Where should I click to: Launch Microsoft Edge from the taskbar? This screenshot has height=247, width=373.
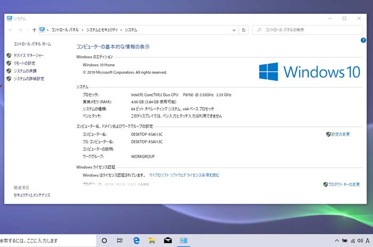(x=136, y=241)
